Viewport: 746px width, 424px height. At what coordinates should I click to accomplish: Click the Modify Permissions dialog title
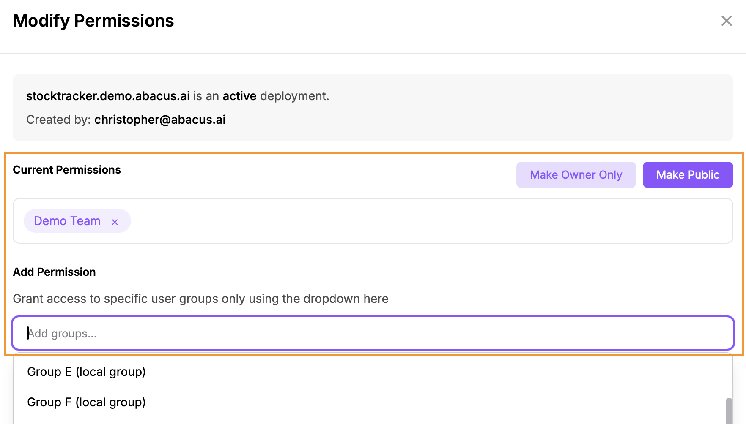(93, 21)
